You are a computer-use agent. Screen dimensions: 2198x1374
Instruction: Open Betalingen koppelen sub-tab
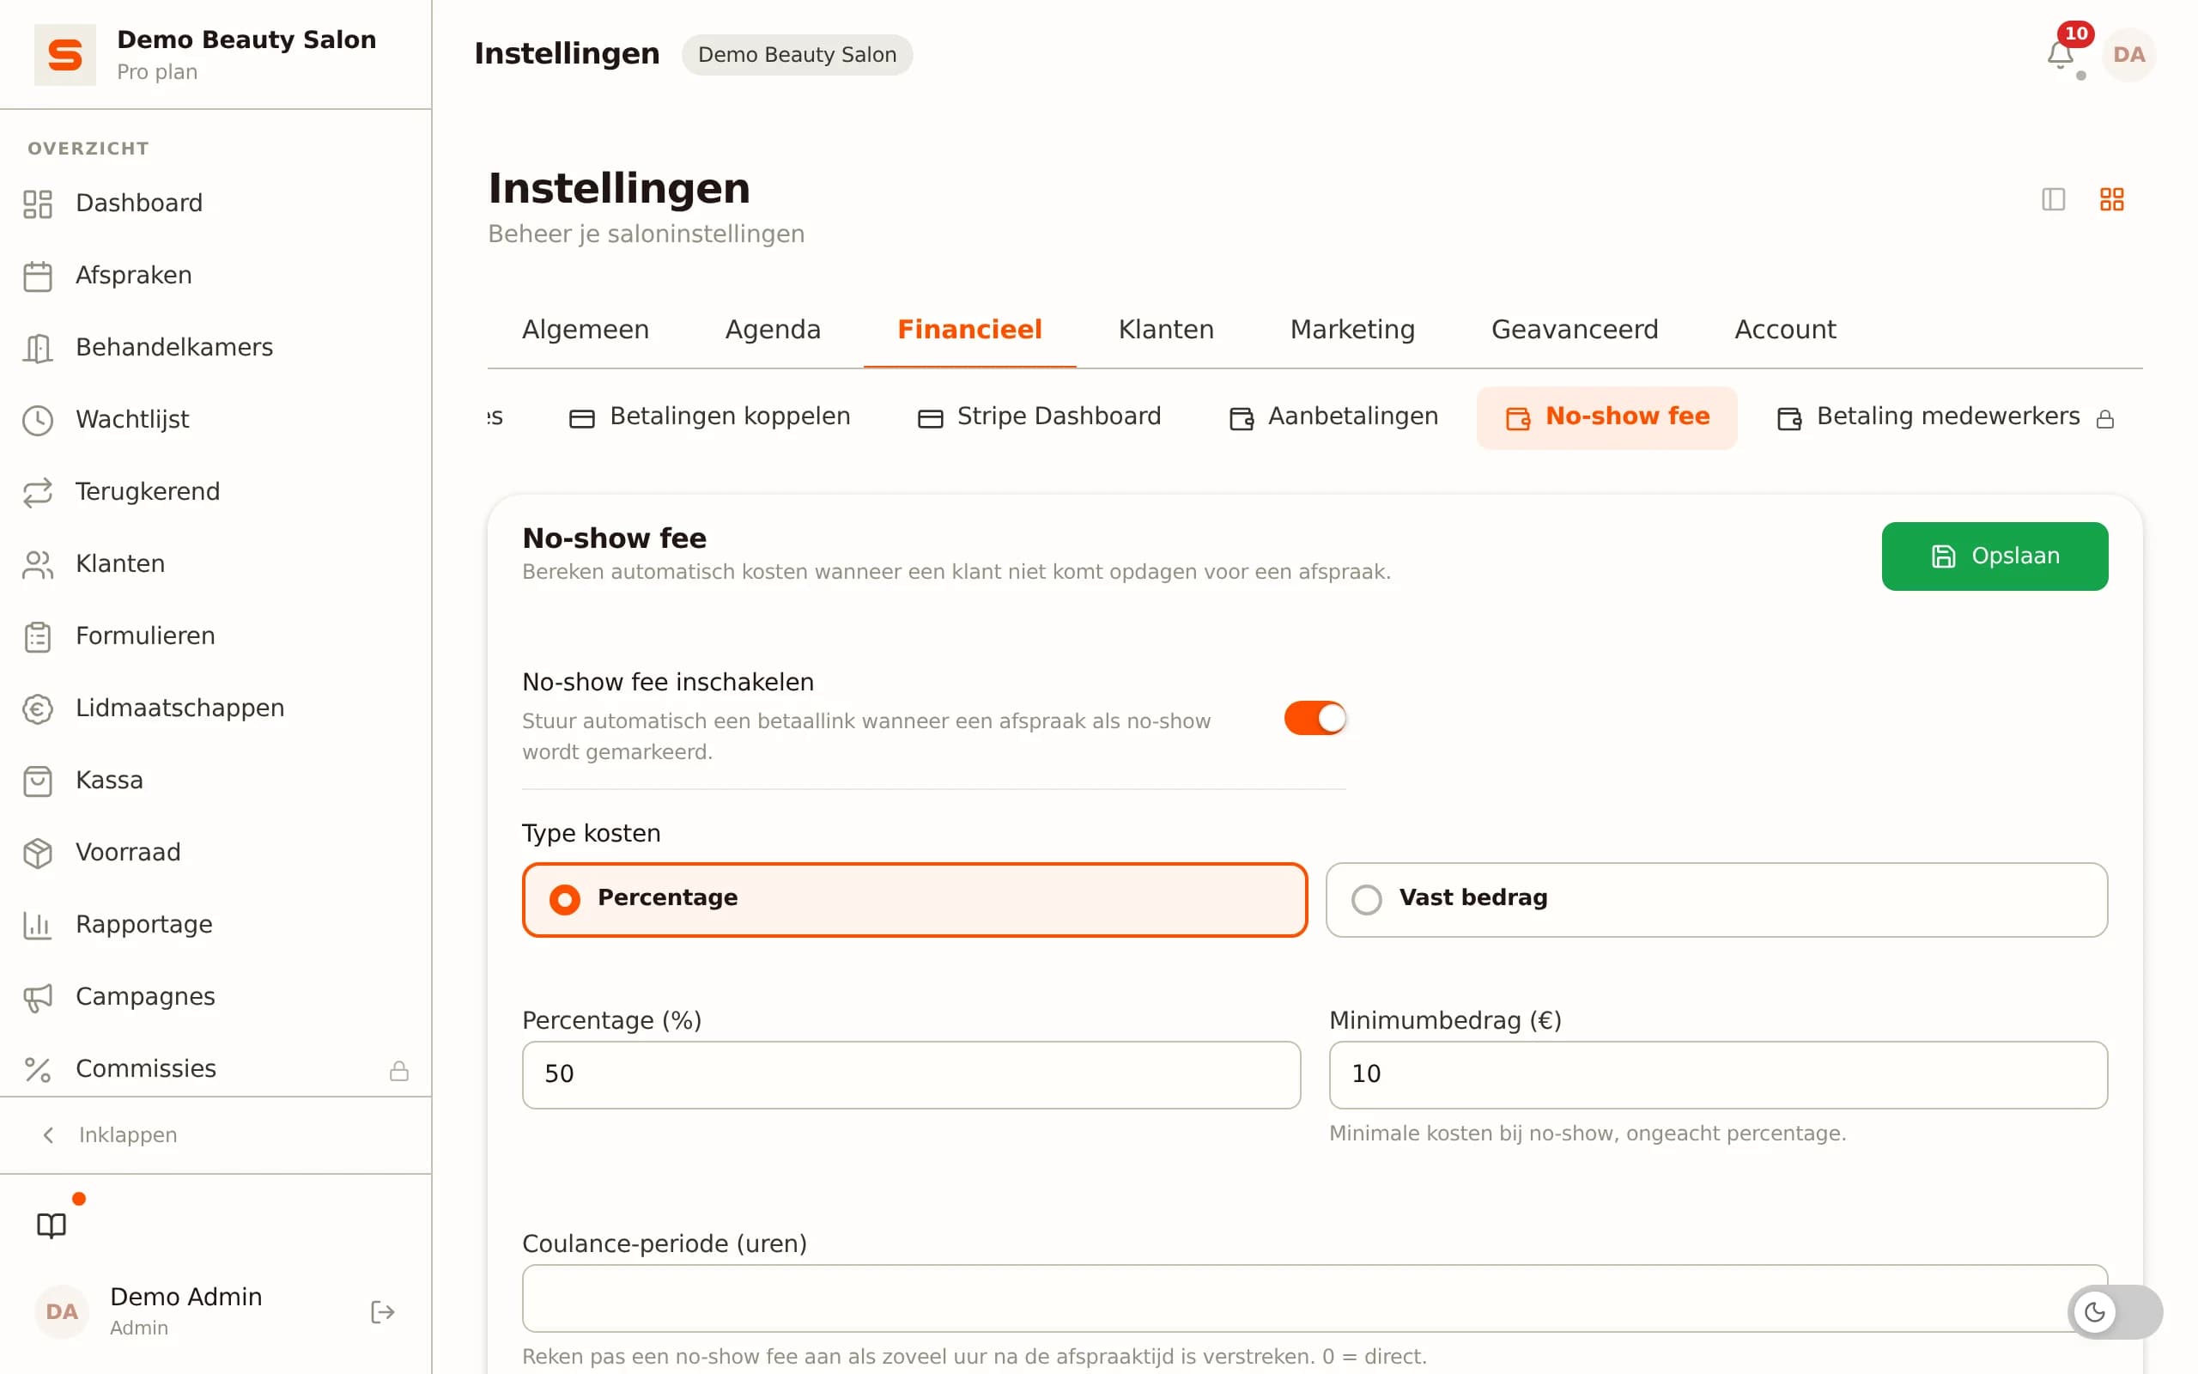pyautogui.click(x=709, y=417)
